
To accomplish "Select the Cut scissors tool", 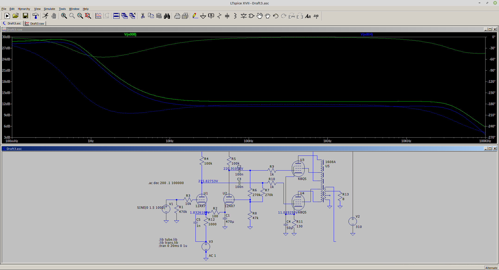I will tap(143, 16).
